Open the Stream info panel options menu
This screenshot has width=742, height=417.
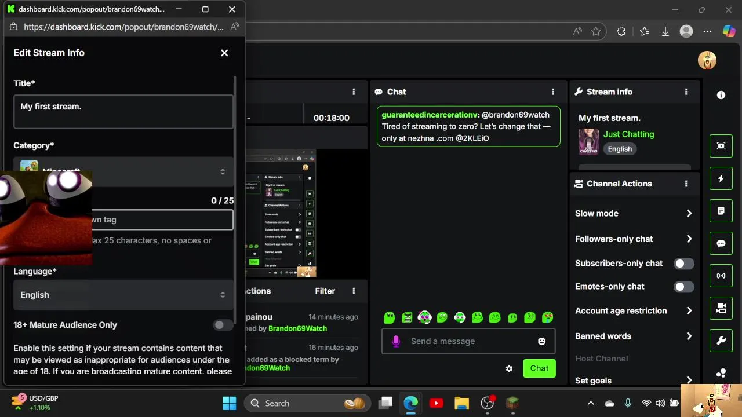tap(686, 92)
